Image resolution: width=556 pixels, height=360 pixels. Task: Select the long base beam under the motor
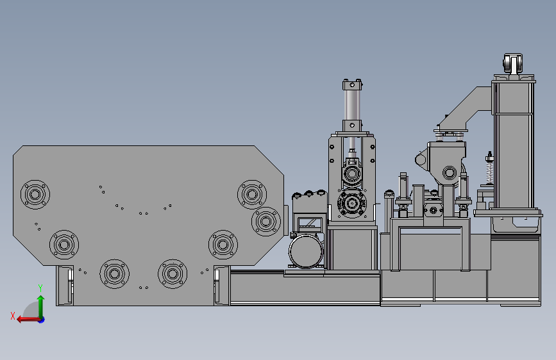[x=305, y=288]
